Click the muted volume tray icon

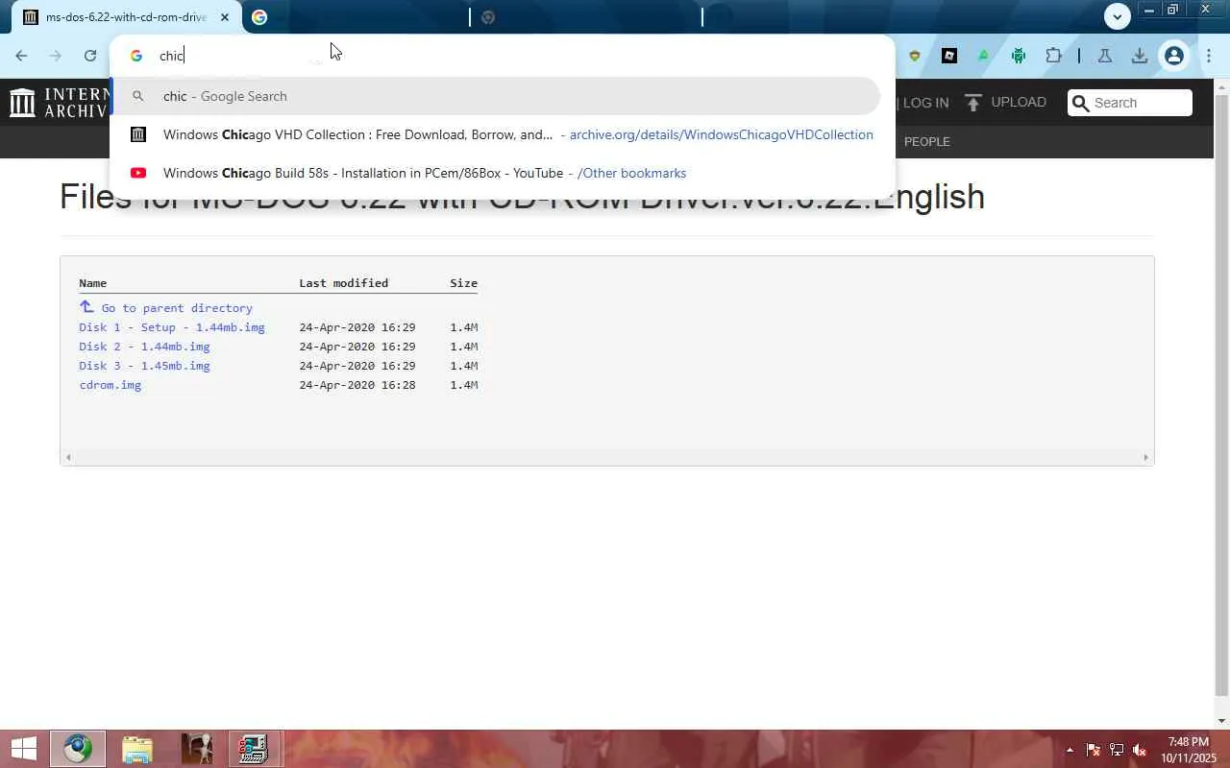(x=1140, y=750)
